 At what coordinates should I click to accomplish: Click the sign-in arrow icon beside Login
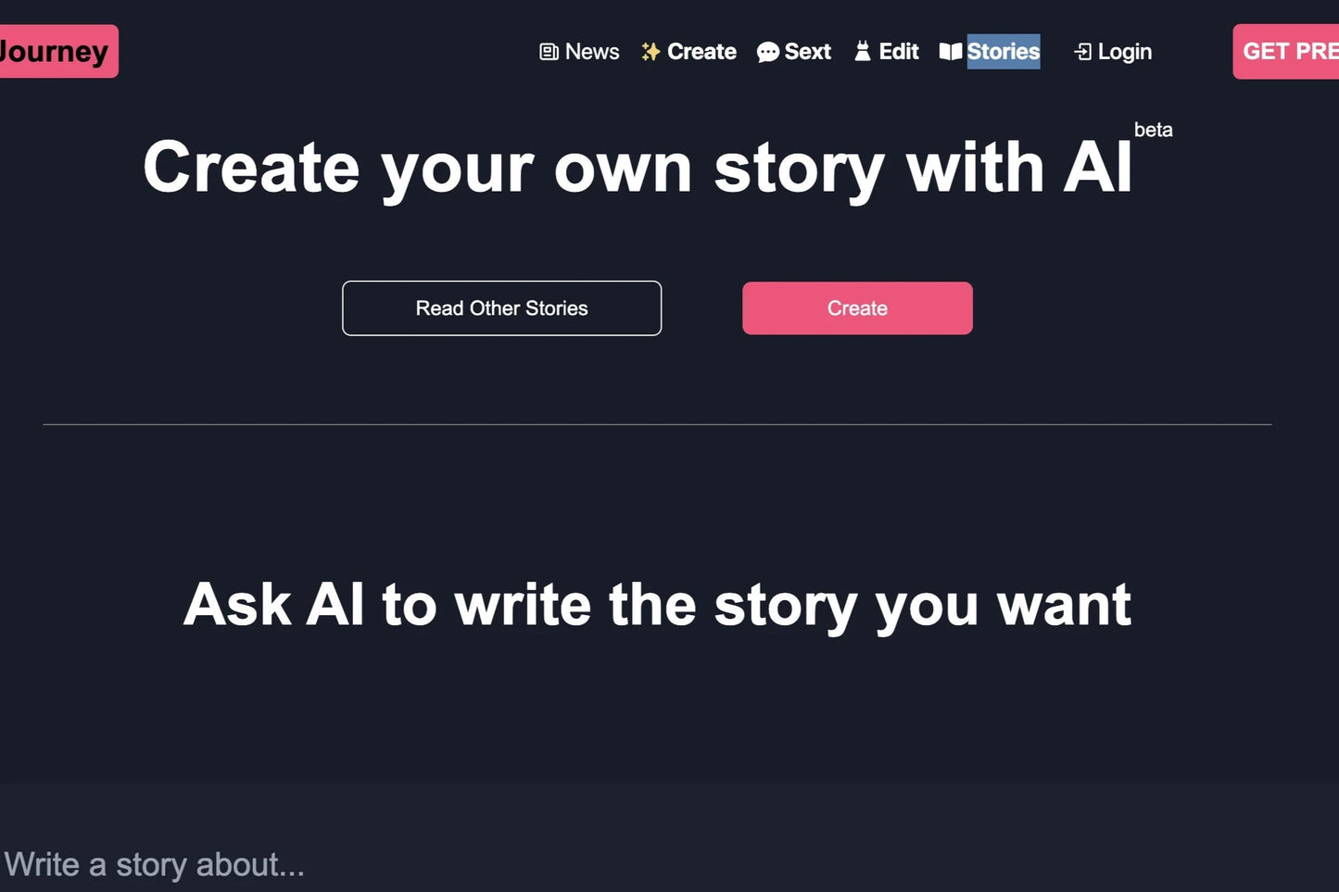(1082, 52)
